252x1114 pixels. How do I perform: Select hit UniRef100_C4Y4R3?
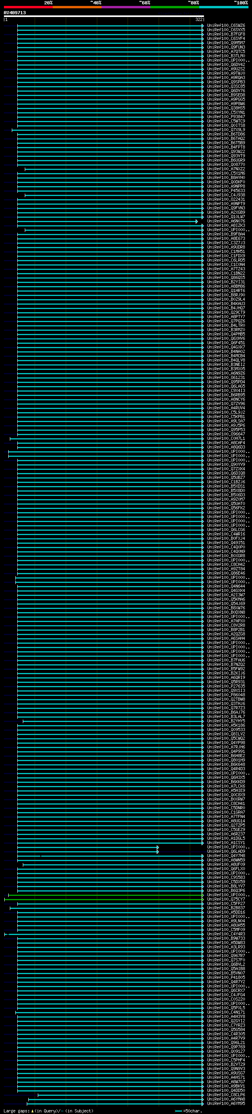(x=226, y=934)
